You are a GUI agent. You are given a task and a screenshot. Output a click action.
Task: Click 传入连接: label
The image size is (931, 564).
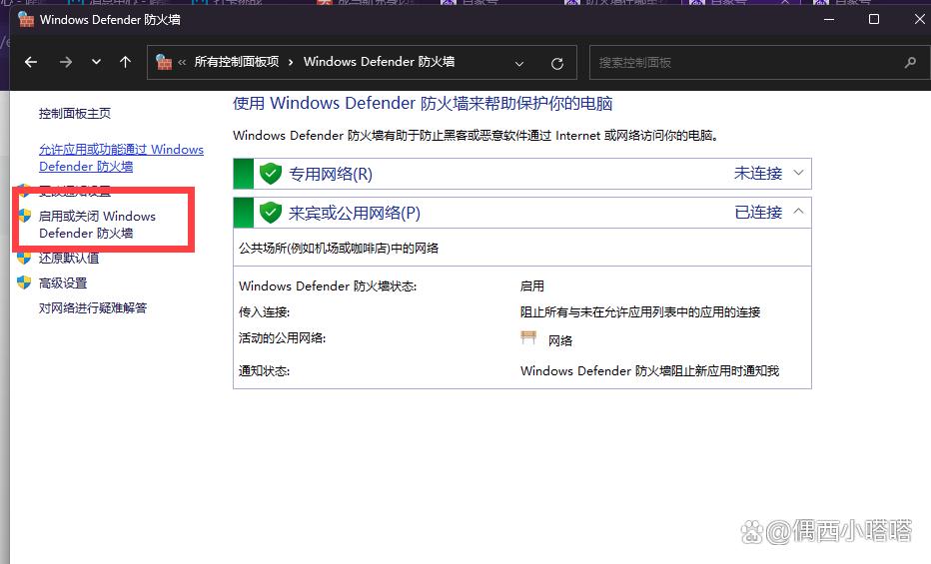click(265, 312)
